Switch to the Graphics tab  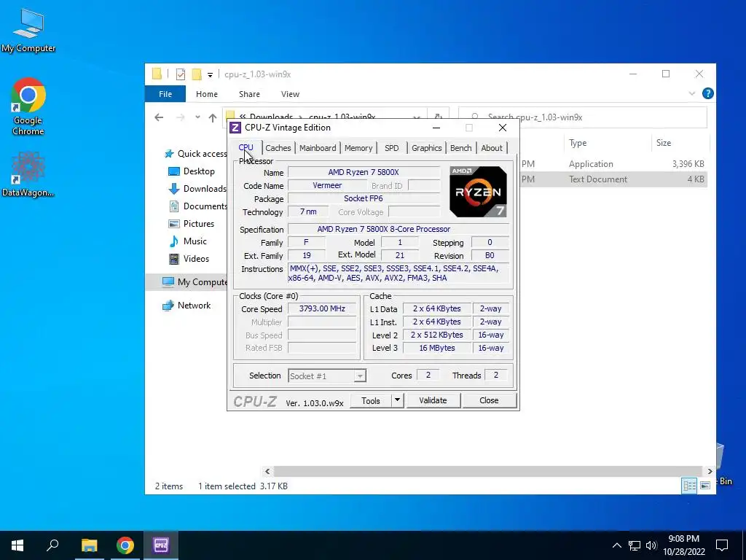[x=427, y=148]
